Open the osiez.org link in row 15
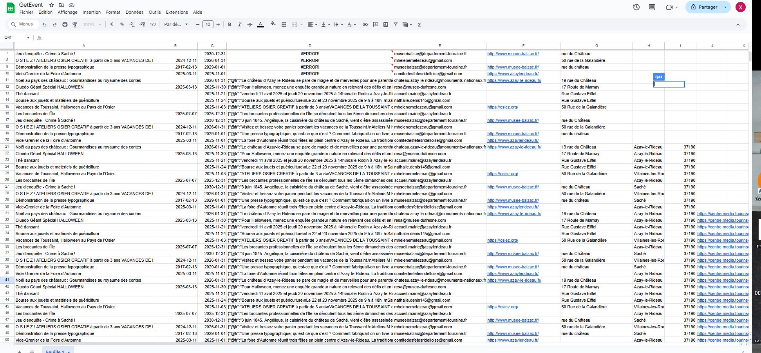Viewport: 761px width, 353px height. tap(503, 107)
